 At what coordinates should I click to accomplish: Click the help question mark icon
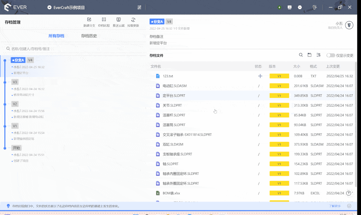point(349,193)
